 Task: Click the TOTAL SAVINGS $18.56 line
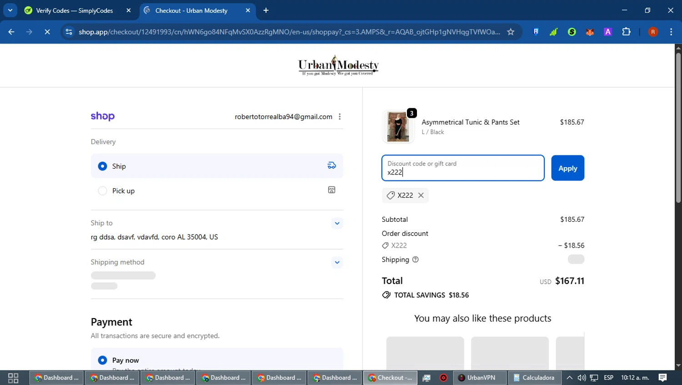426,295
